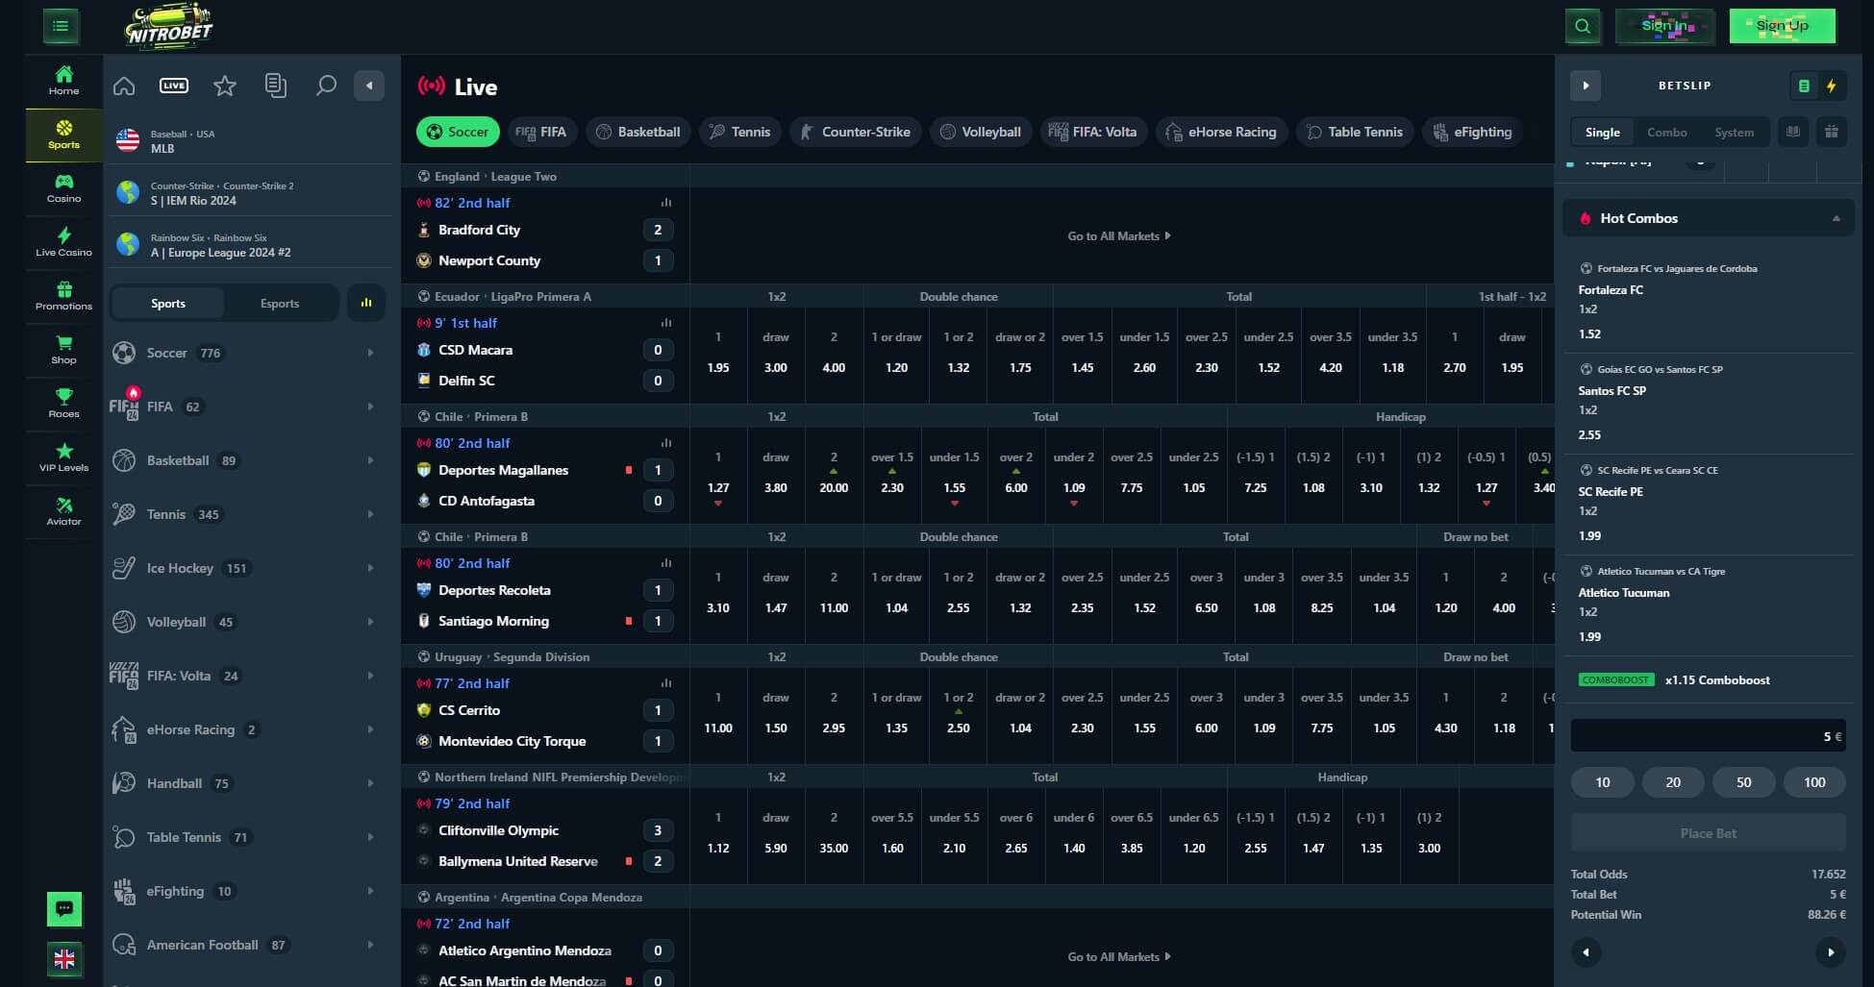
Task: Click the betslip stake input field
Action: [x=1709, y=736]
